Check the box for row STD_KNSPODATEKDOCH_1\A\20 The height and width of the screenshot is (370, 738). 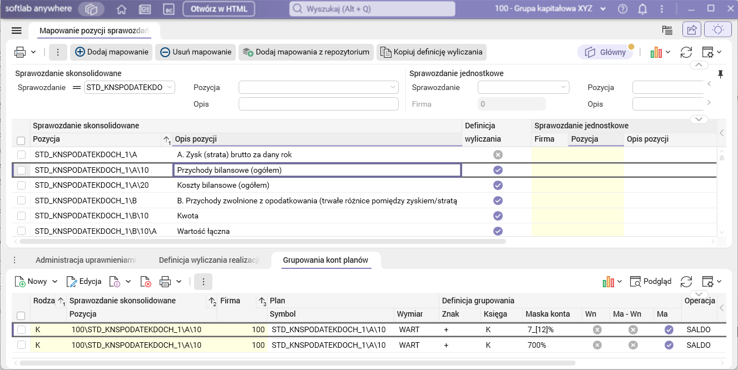click(21, 185)
